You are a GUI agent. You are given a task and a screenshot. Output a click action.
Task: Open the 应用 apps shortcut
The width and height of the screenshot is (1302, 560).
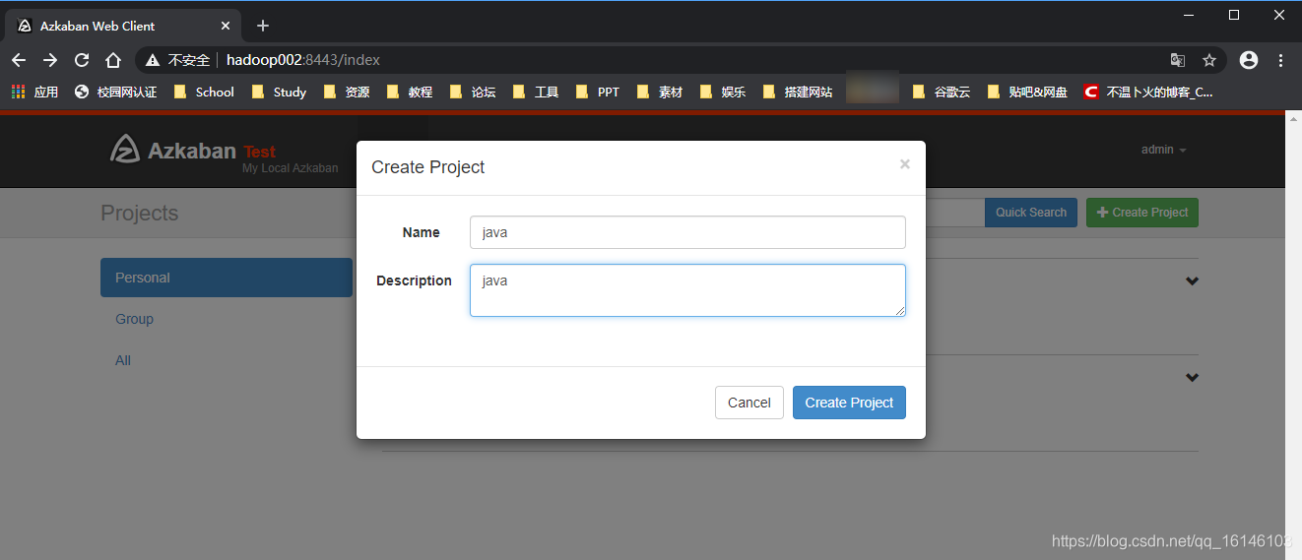34,92
